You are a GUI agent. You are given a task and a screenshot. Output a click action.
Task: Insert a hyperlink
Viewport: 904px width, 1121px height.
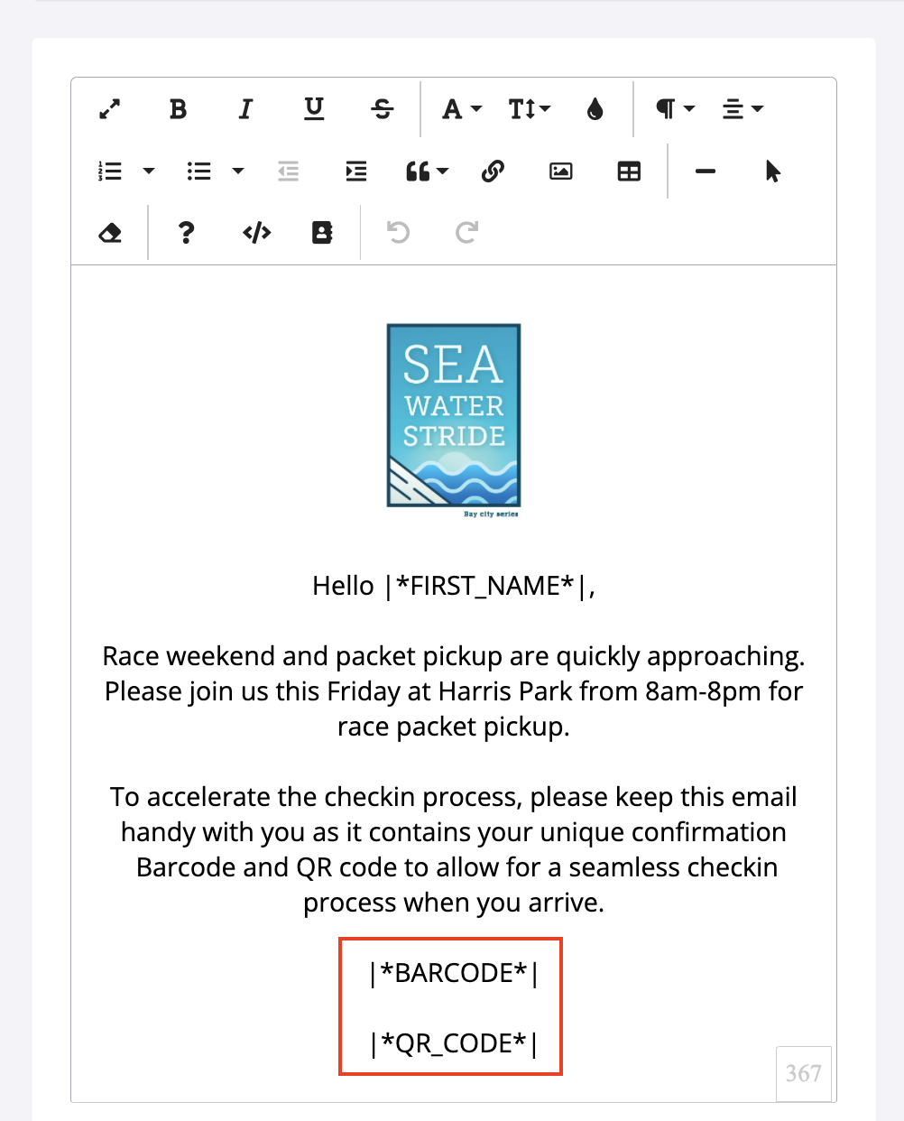click(493, 171)
